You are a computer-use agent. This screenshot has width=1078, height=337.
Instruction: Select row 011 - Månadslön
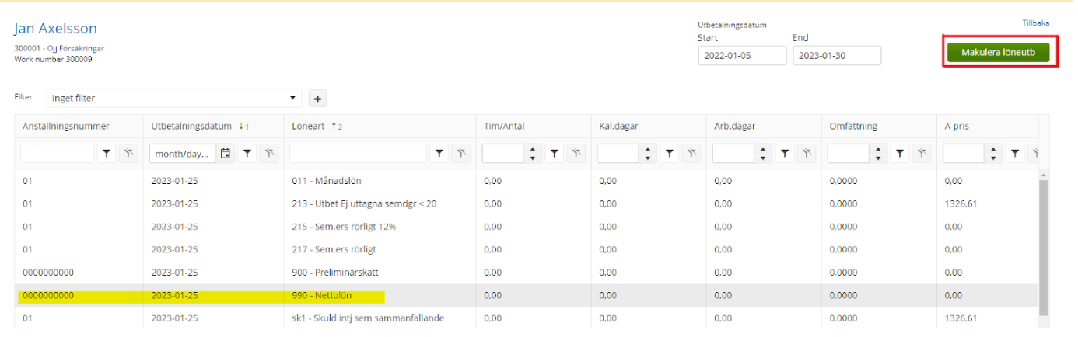pyautogui.click(x=527, y=181)
